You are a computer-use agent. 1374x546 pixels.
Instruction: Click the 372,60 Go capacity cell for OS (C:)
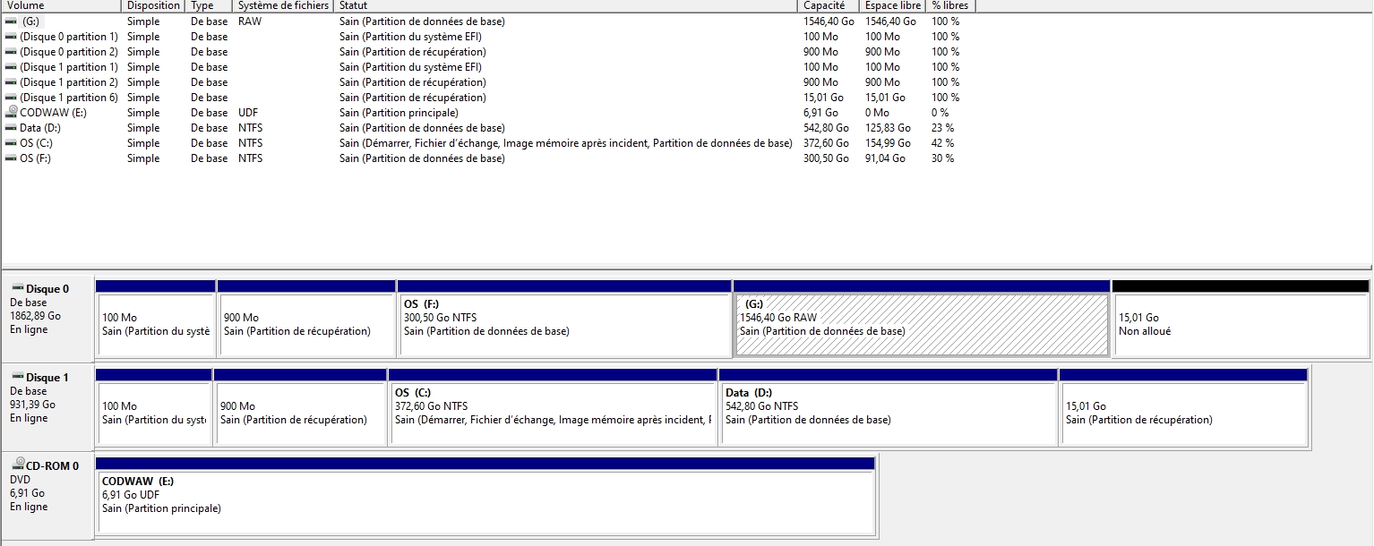[826, 143]
